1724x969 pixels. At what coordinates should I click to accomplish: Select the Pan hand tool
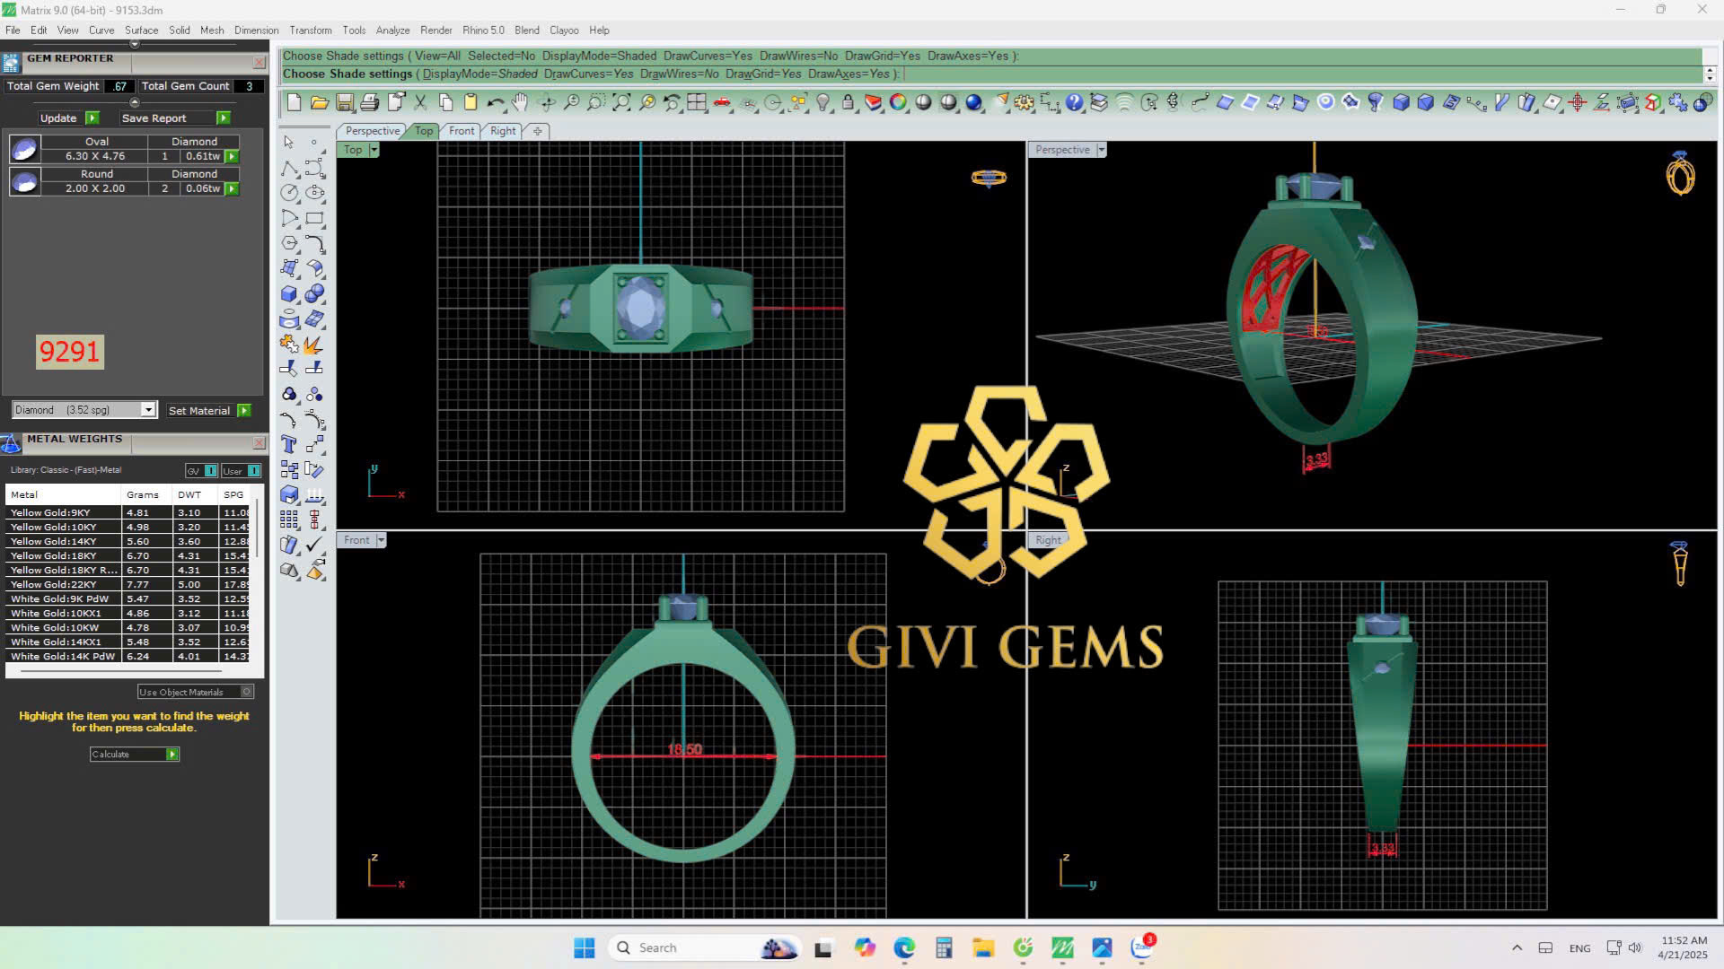tap(520, 103)
